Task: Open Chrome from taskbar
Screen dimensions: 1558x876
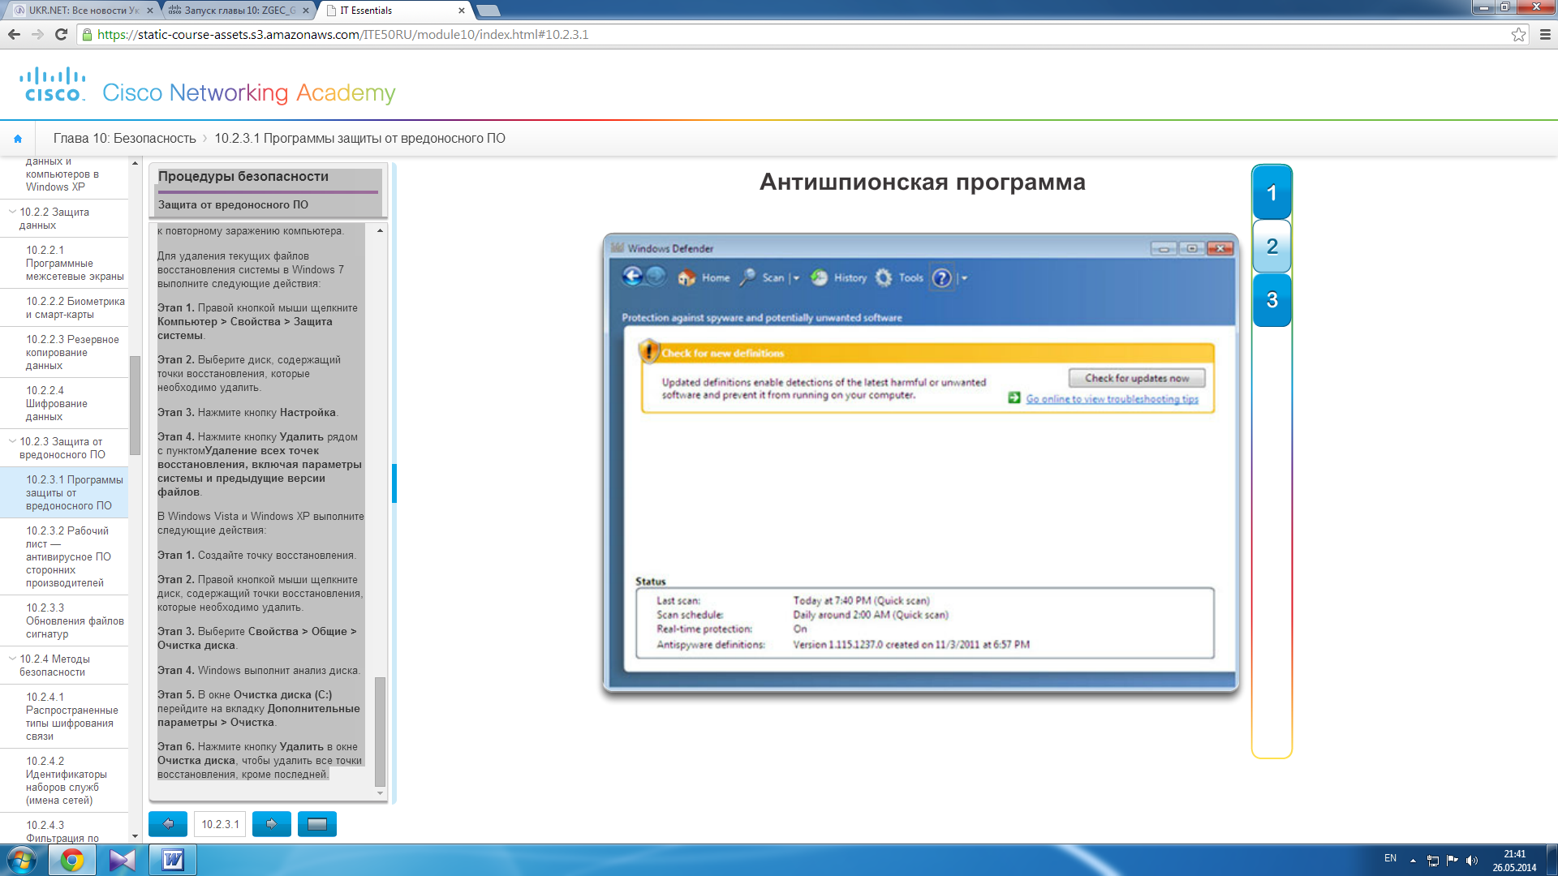Action: point(72,860)
